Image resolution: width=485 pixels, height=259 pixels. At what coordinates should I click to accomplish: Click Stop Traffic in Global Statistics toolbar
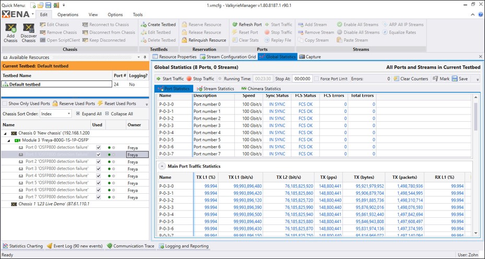200,79
